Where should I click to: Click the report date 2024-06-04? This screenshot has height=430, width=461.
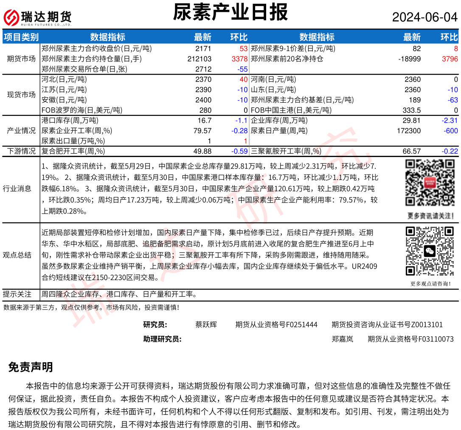coord(424,17)
